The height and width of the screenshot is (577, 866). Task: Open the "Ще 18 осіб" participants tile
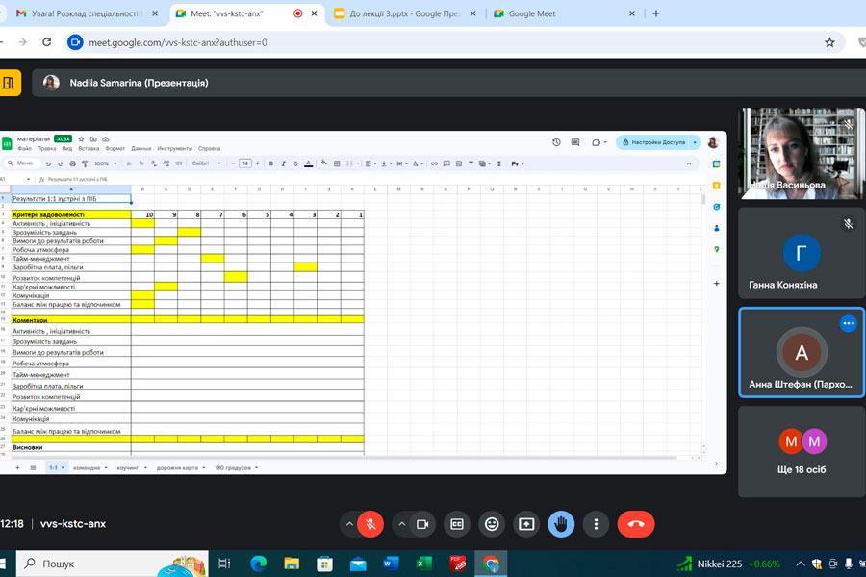pyautogui.click(x=801, y=452)
